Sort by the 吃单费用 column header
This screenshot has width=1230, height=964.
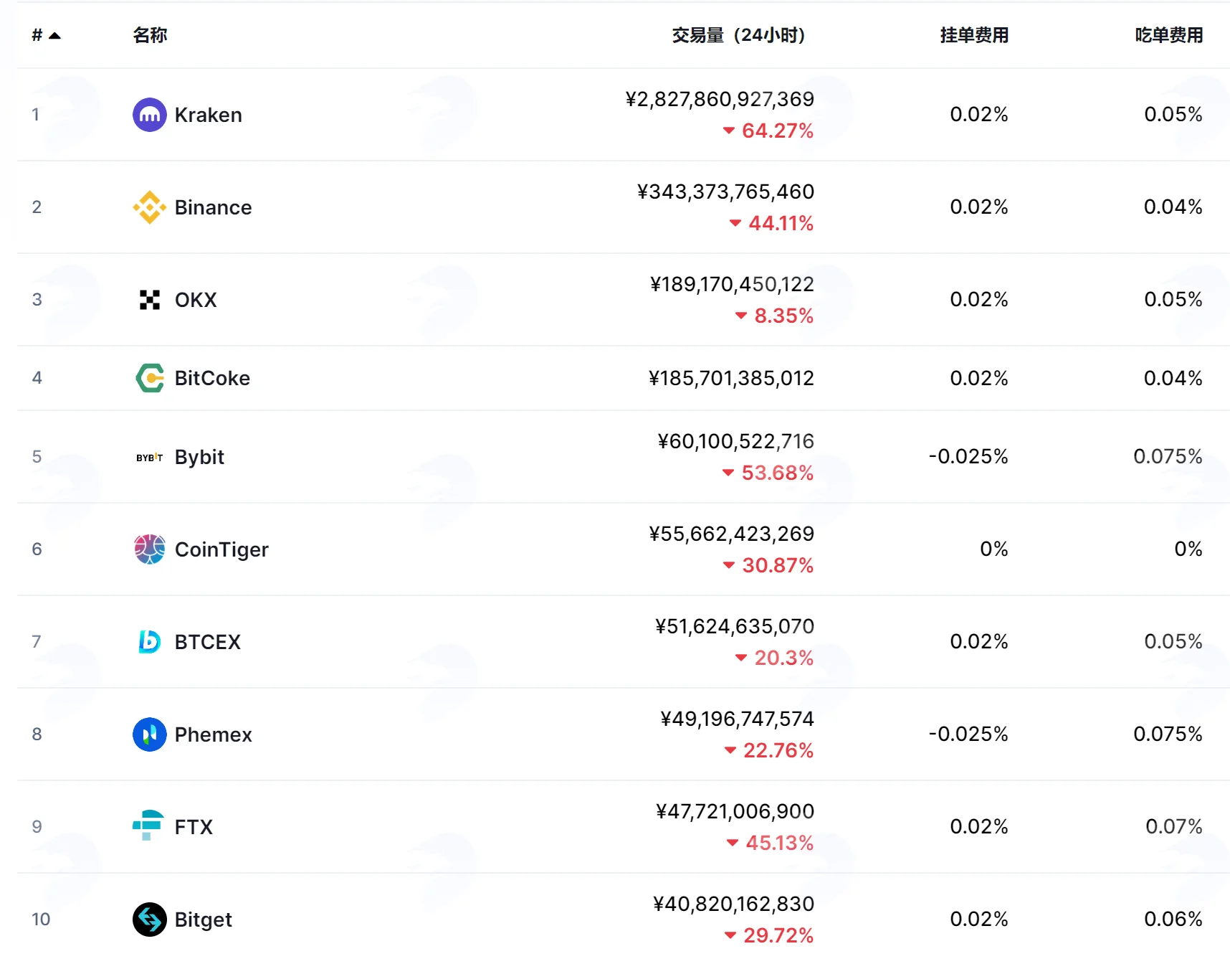coord(1169,35)
